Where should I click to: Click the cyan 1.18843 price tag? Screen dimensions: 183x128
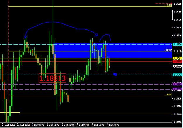[x=177, y=75]
